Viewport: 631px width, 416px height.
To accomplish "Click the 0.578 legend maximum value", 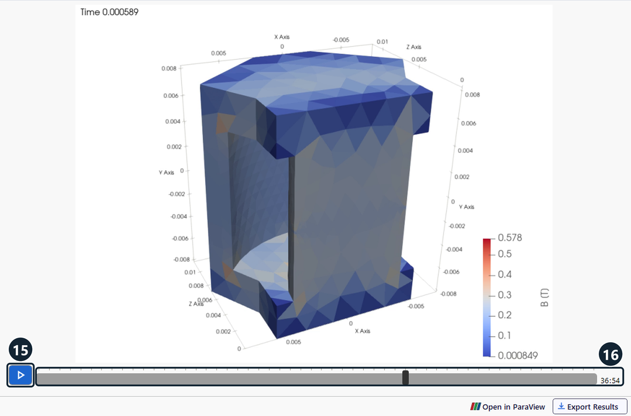I will (510, 238).
